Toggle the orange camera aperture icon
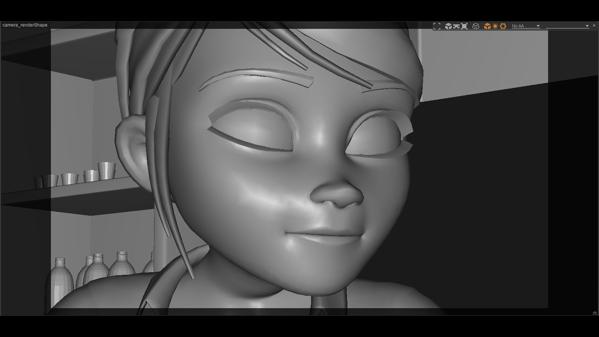 click(503, 26)
